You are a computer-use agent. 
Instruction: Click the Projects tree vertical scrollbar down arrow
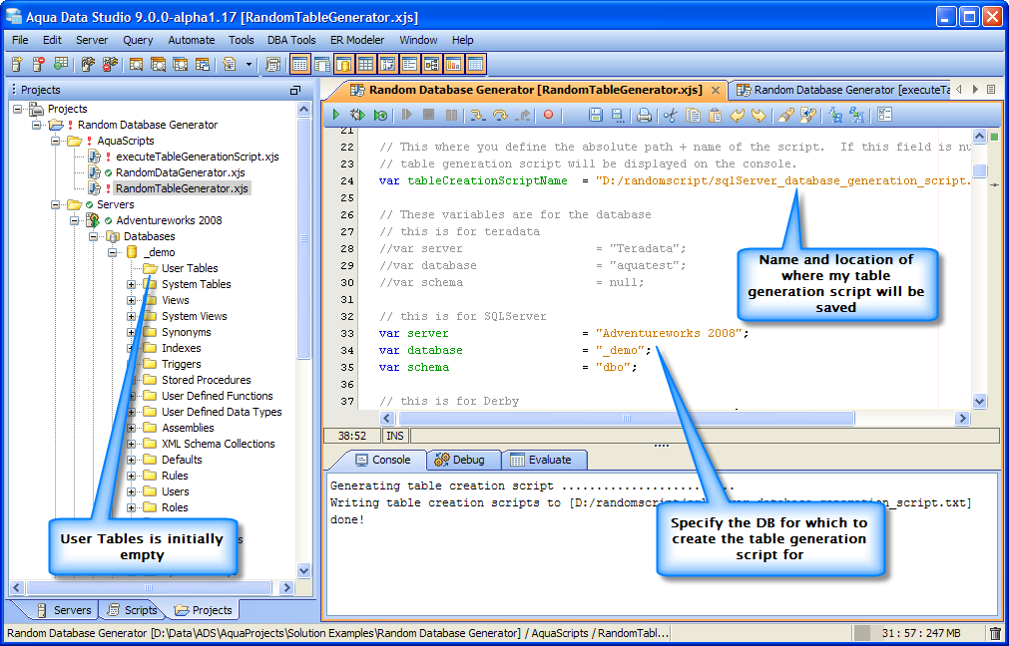[304, 570]
